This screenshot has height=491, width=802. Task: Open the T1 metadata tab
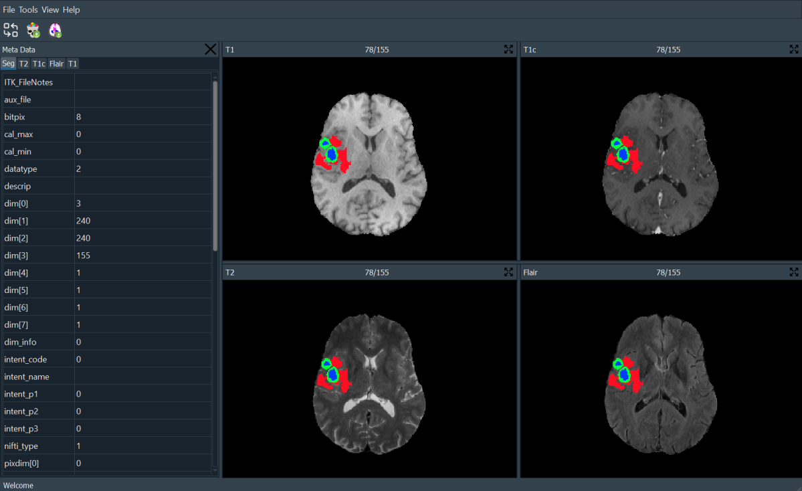(72, 64)
